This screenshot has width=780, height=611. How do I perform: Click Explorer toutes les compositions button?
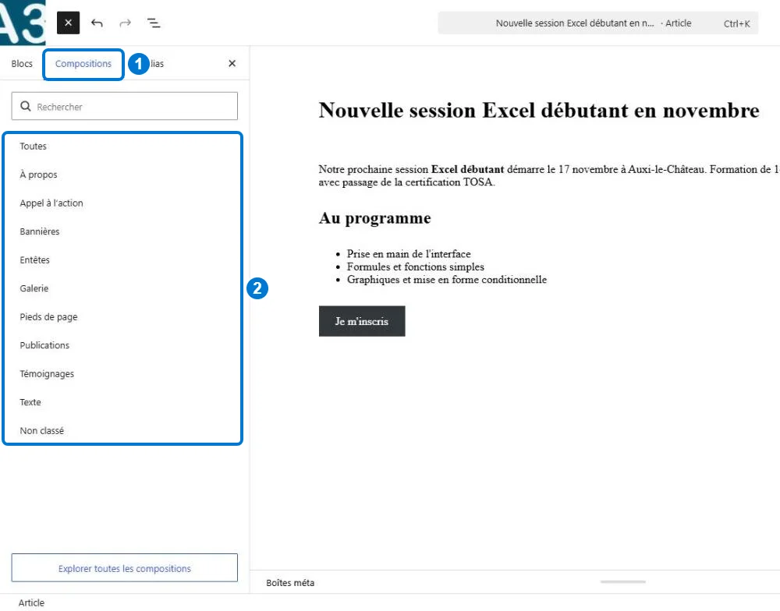tap(124, 568)
